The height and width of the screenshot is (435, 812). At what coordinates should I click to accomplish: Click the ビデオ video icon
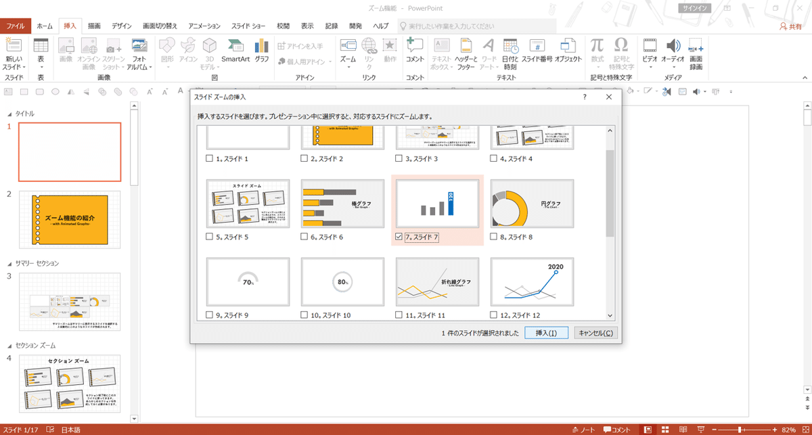[650, 45]
